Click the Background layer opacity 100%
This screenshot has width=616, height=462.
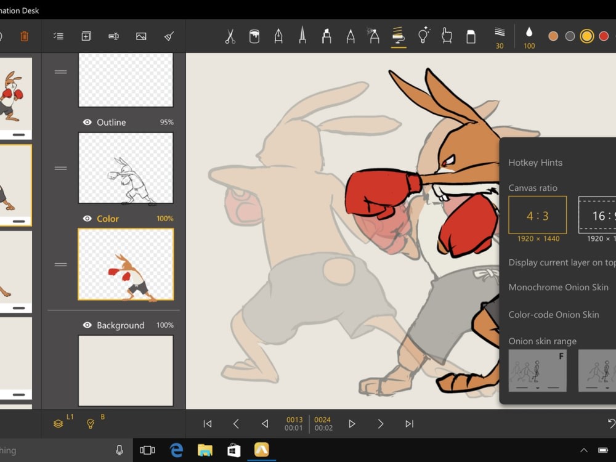click(165, 325)
